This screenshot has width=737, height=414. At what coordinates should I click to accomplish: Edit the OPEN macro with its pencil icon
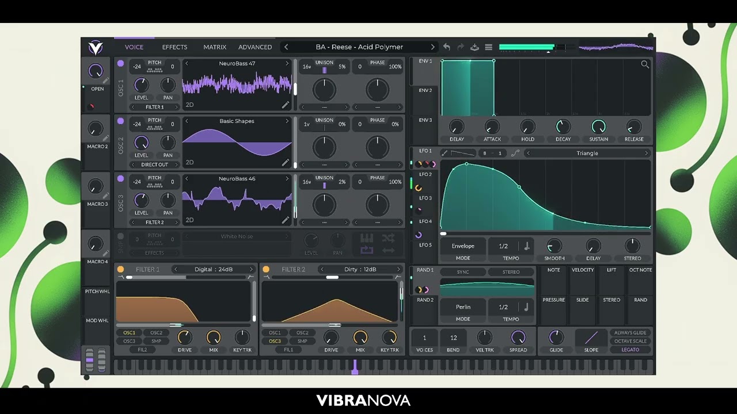[x=106, y=80]
